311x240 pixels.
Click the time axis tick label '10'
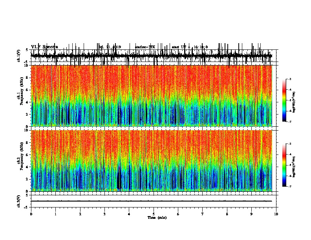(276, 214)
